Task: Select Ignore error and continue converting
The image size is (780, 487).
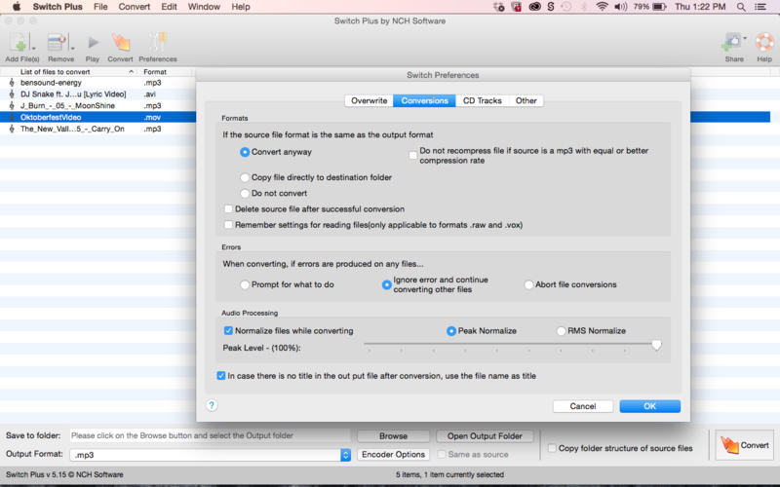Action: [386, 284]
